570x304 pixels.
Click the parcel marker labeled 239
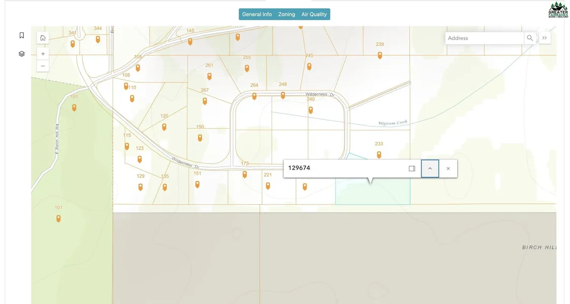point(380,55)
